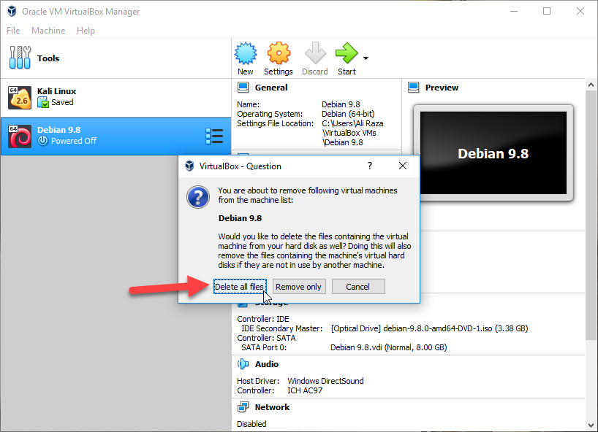Click the Debian 9.8 preview thumbnail
598x432 pixels.
pyautogui.click(x=493, y=153)
